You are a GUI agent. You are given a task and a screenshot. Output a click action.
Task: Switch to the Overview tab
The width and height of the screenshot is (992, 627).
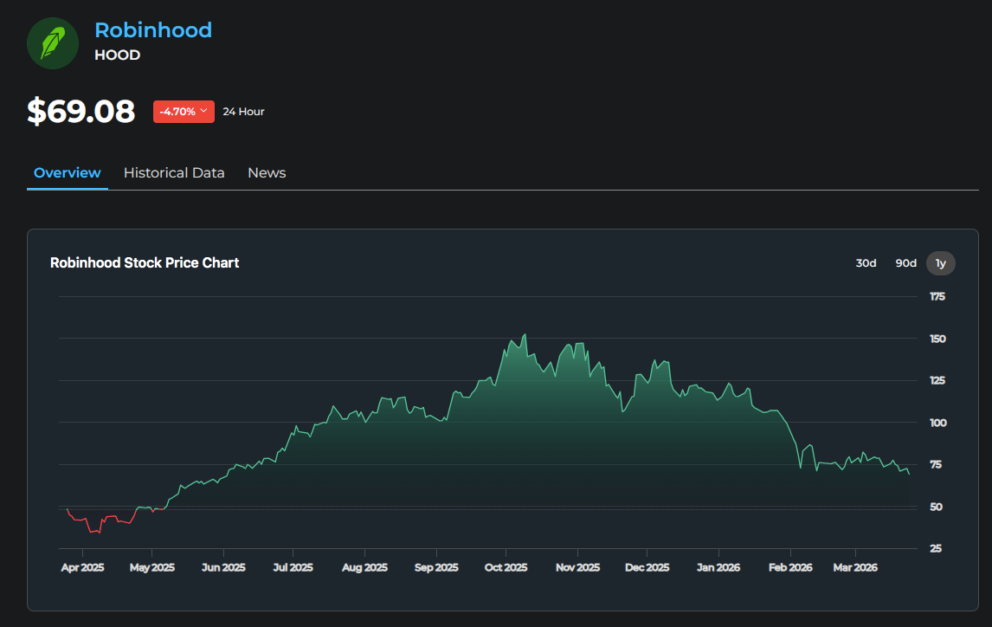tap(68, 173)
